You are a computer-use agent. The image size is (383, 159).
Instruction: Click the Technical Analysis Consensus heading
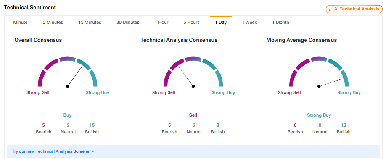click(179, 40)
